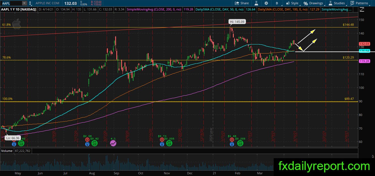Click the May dividend dollar icon
375x176 pixels.
click(21, 143)
